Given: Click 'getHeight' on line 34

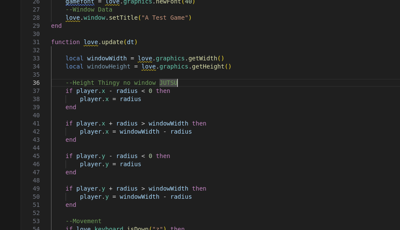Looking at the screenshot, I should [x=208, y=67].
